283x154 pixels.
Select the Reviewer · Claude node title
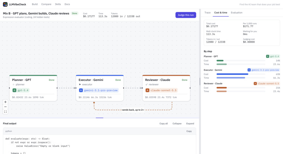(158, 80)
